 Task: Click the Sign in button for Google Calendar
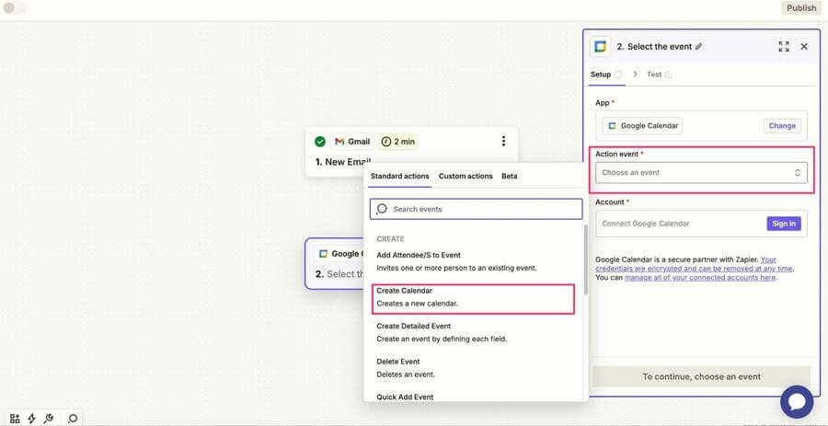pyautogui.click(x=784, y=224)
